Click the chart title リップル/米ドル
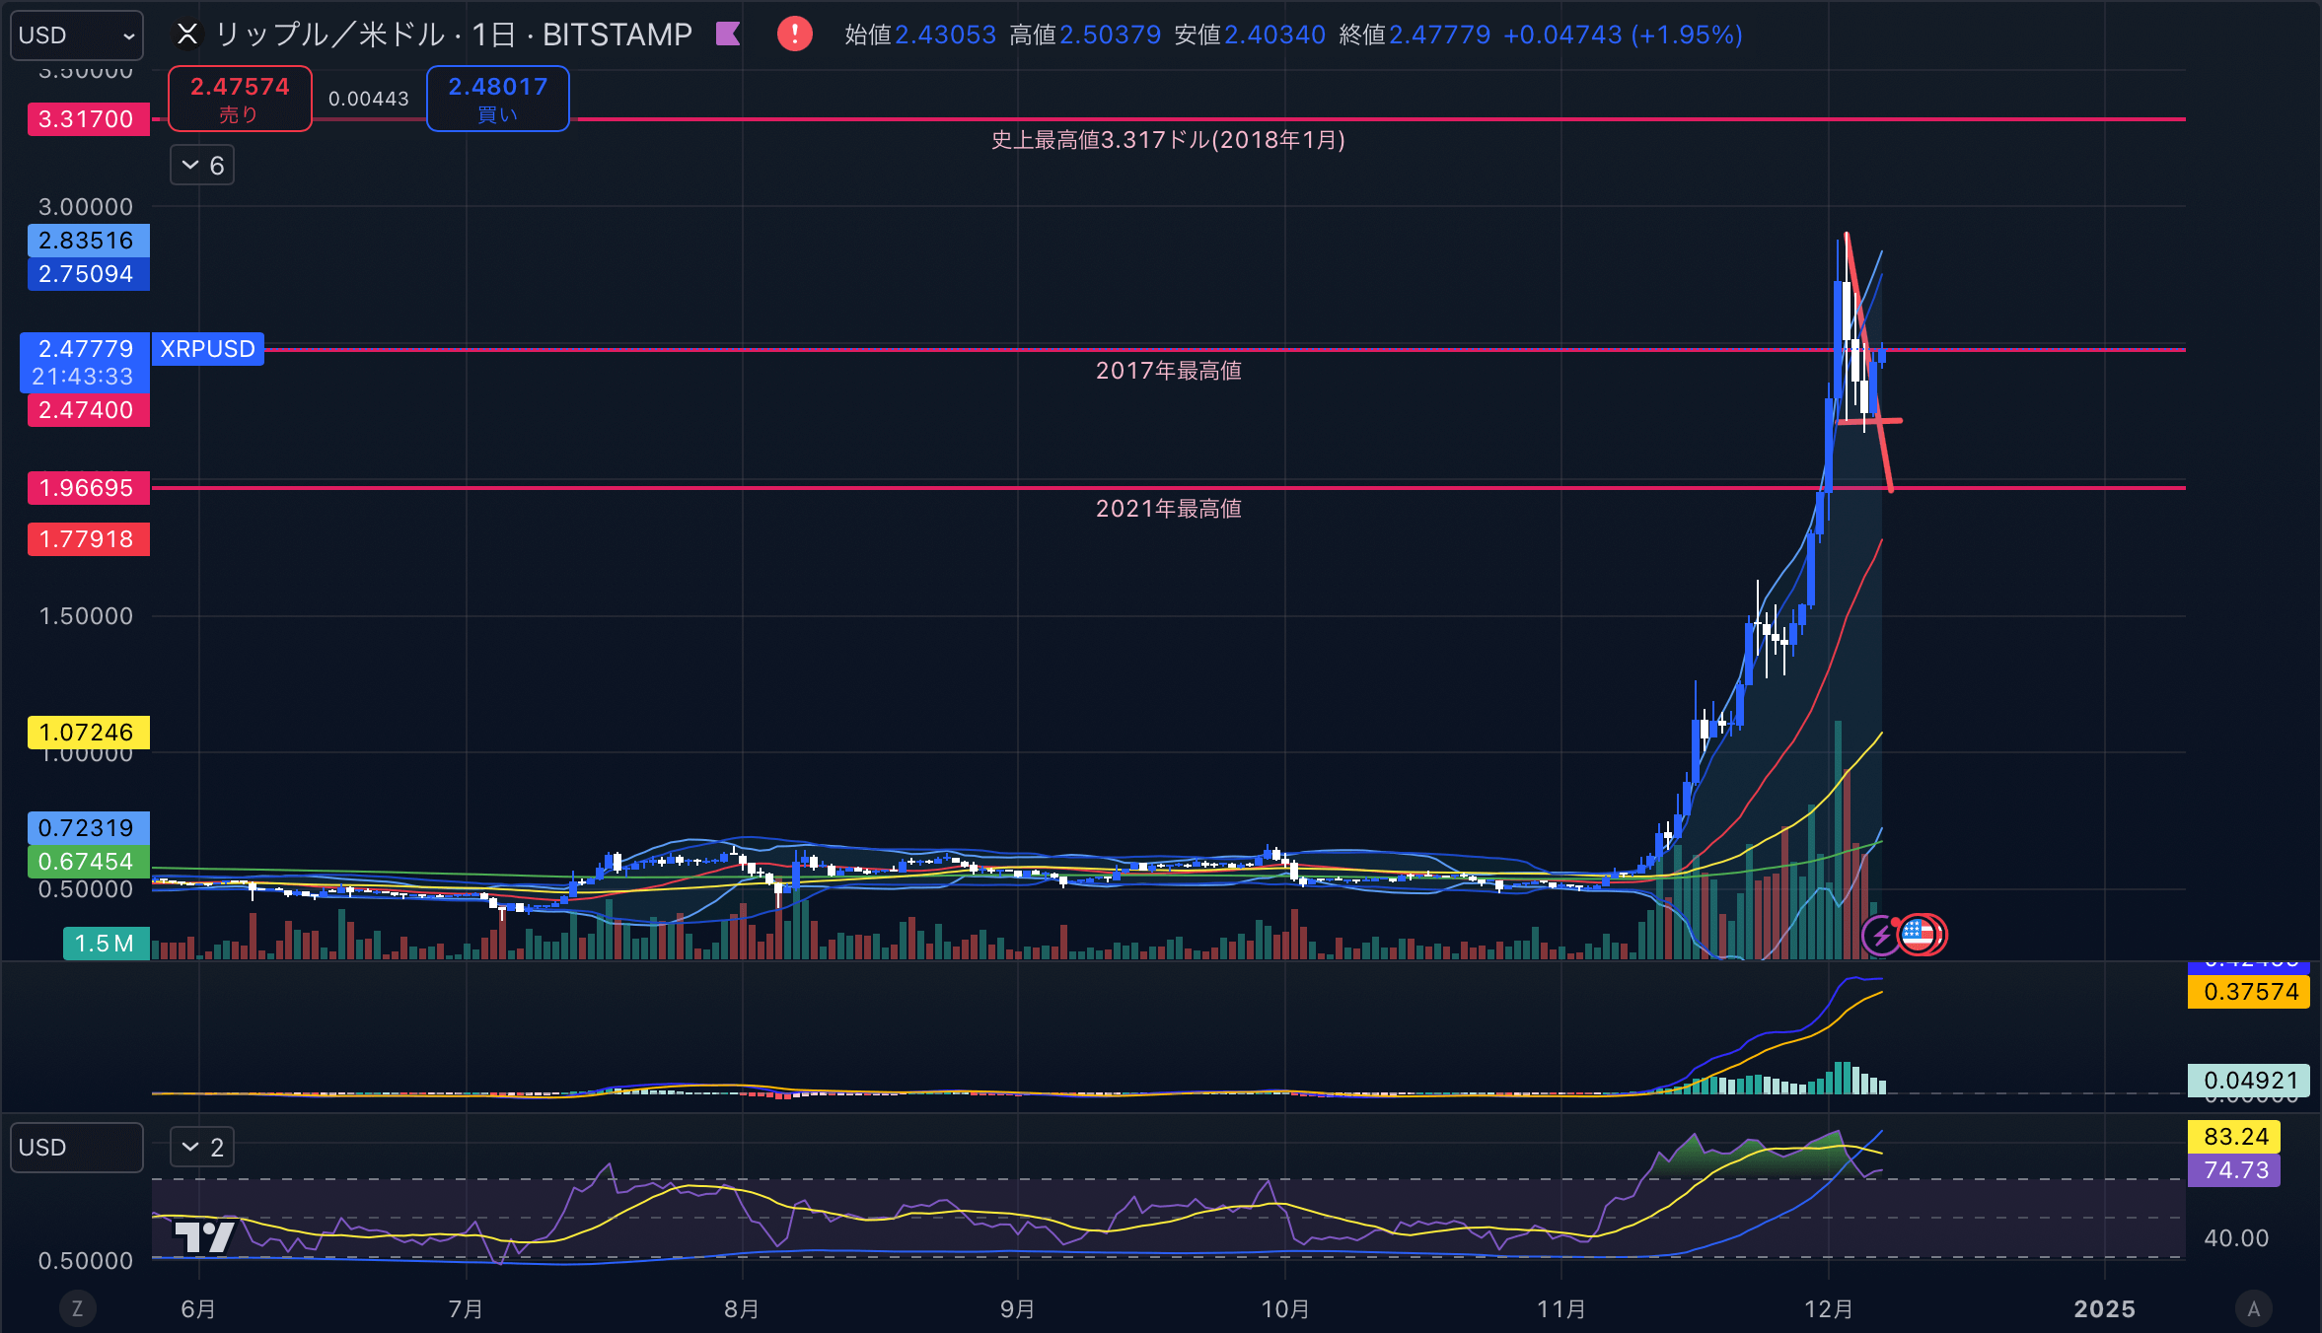This screenshot has height=1333, width=2322. (329, 35)
